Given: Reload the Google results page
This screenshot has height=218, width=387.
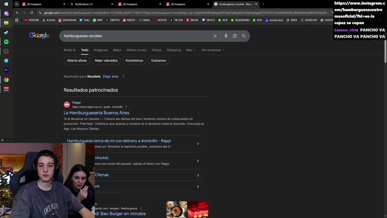Looking at the screenshot, I should pyautogui.click(x=31, y=13).
